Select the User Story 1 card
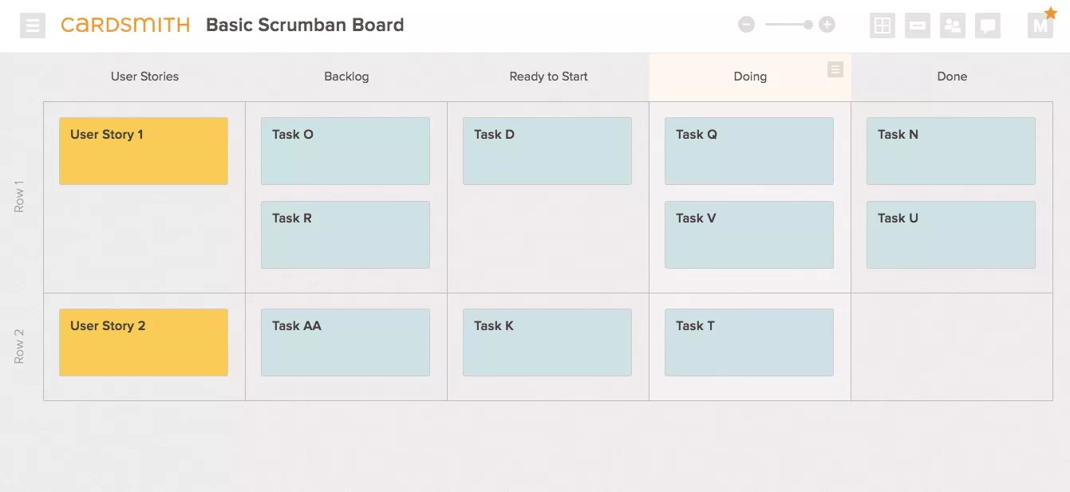 tap(144, 152)
